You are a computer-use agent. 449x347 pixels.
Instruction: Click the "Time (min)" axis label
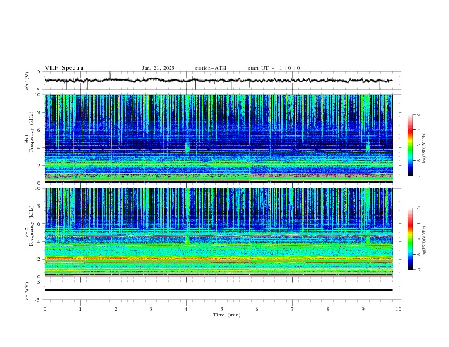tap(227, 315)
